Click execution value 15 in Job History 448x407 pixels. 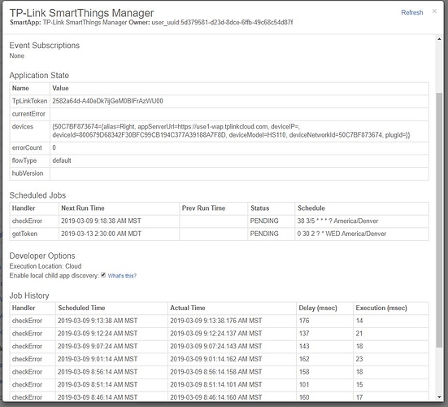click(359, 385)
